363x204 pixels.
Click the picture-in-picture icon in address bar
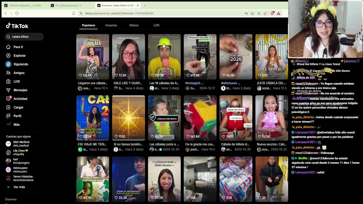pos(252,13)
